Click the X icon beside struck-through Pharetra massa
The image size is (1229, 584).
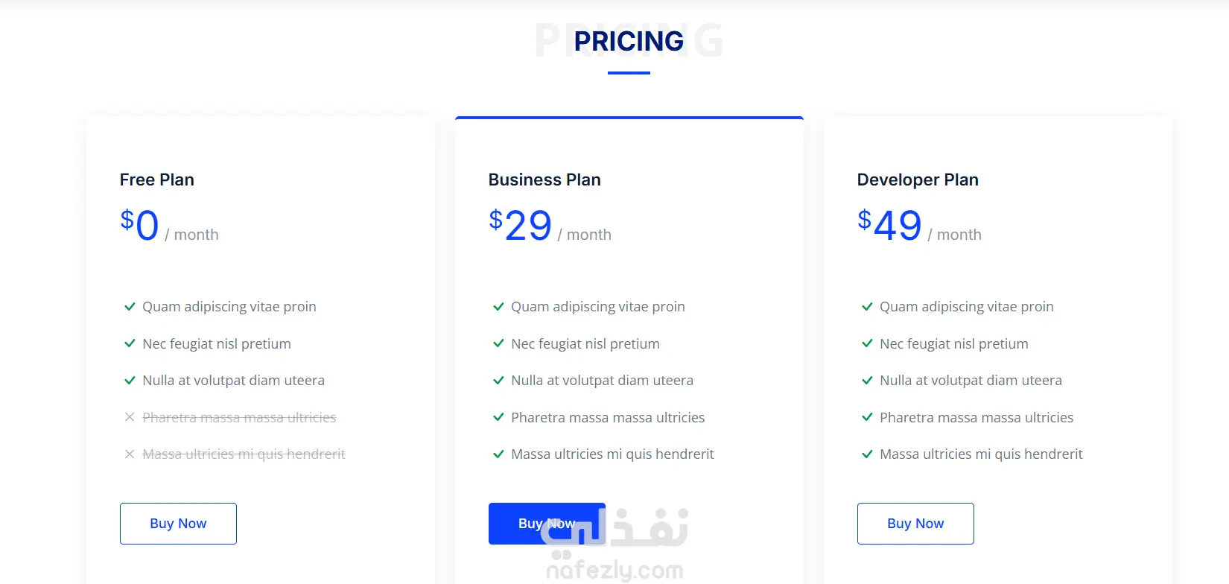pos(130,417)
